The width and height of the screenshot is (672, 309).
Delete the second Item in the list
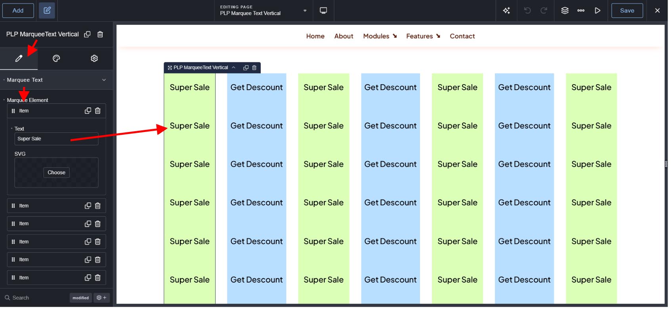(x=98, y=206)
